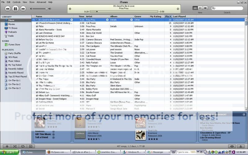Viewport: 248px width, 155px height.
Task: Mute via the low-volume speaker icon
Action: (31, 9)
